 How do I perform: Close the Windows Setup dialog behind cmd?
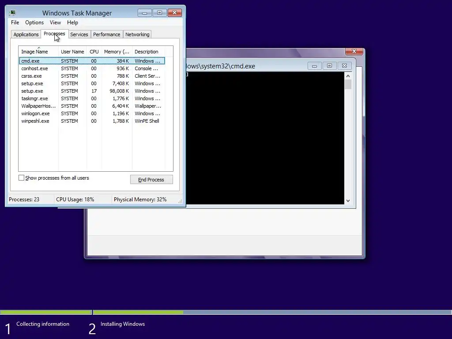(x=354, y=51)
